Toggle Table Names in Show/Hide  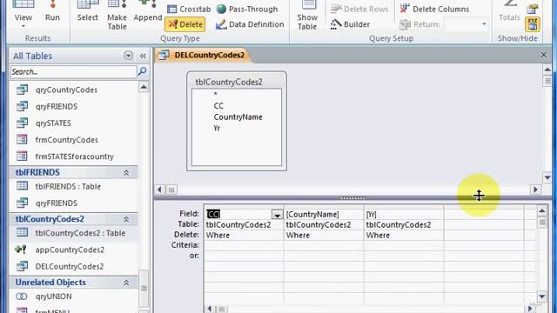click(532, 24)
